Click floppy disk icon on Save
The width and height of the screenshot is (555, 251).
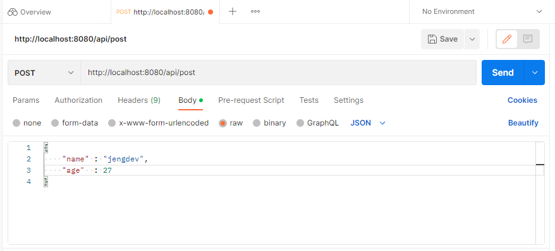pyautogui.click(x=432, y=39)
